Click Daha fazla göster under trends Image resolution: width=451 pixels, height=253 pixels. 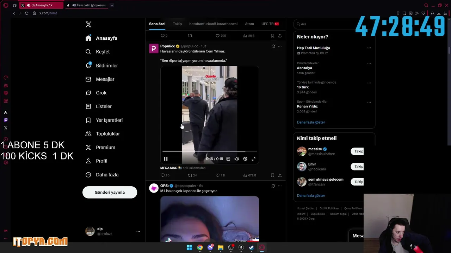coord(311,122)
